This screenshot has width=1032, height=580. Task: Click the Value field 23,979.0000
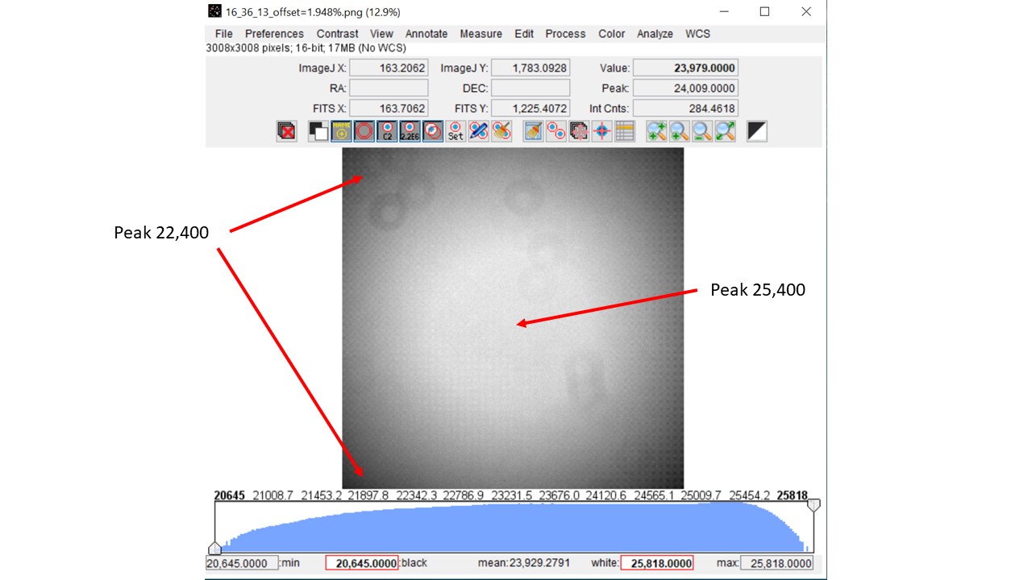click(685, 68)
